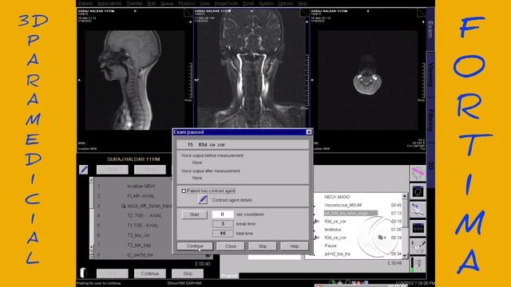
Task: Click the green level indicator icon
Action: click(418, 265)
